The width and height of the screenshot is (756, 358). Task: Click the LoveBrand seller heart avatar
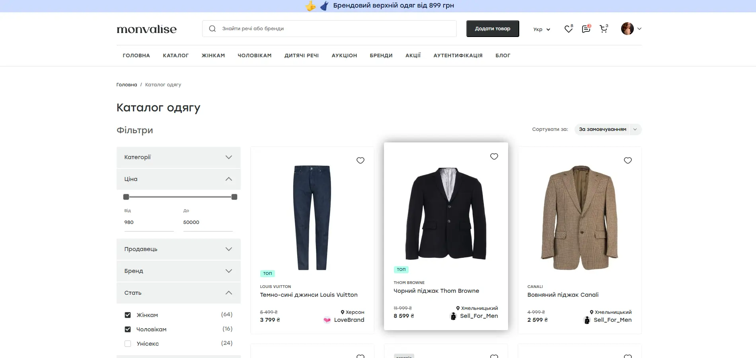coord(327,320)
